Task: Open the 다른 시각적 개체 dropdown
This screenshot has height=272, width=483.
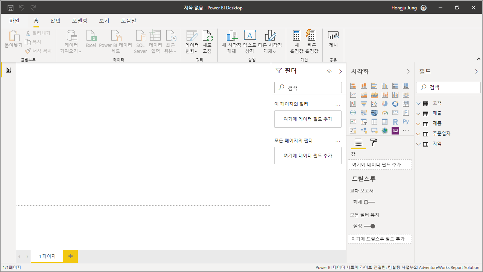Action: tap(270, 42)
